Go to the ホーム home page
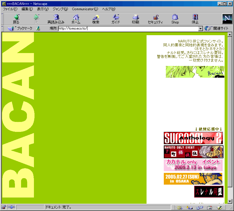The image size is (234, 211). tap(76, 19)
